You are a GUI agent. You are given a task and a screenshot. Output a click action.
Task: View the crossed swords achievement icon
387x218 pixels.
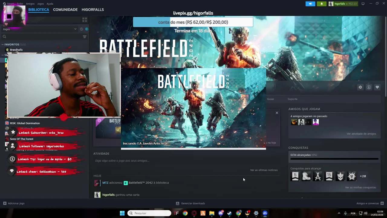pyautogui.click(x=317, y=176)
